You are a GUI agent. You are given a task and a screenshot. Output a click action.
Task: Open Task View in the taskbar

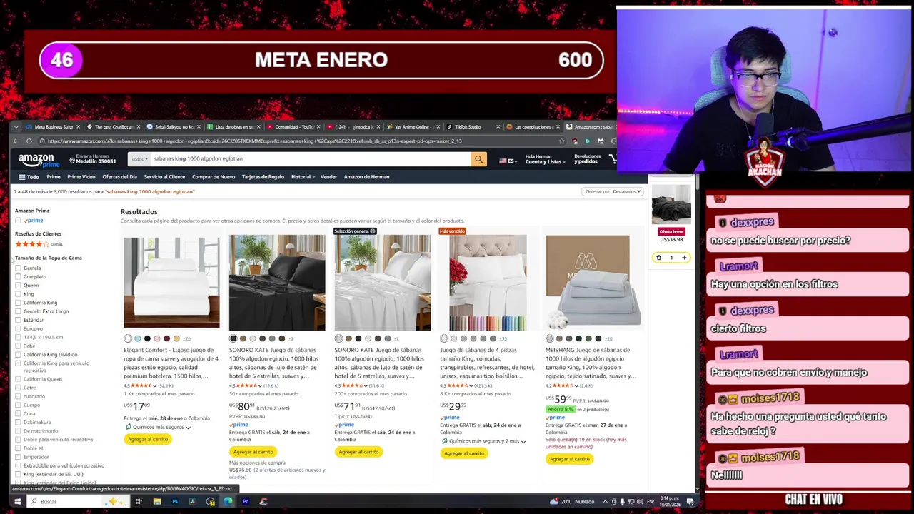139,502
